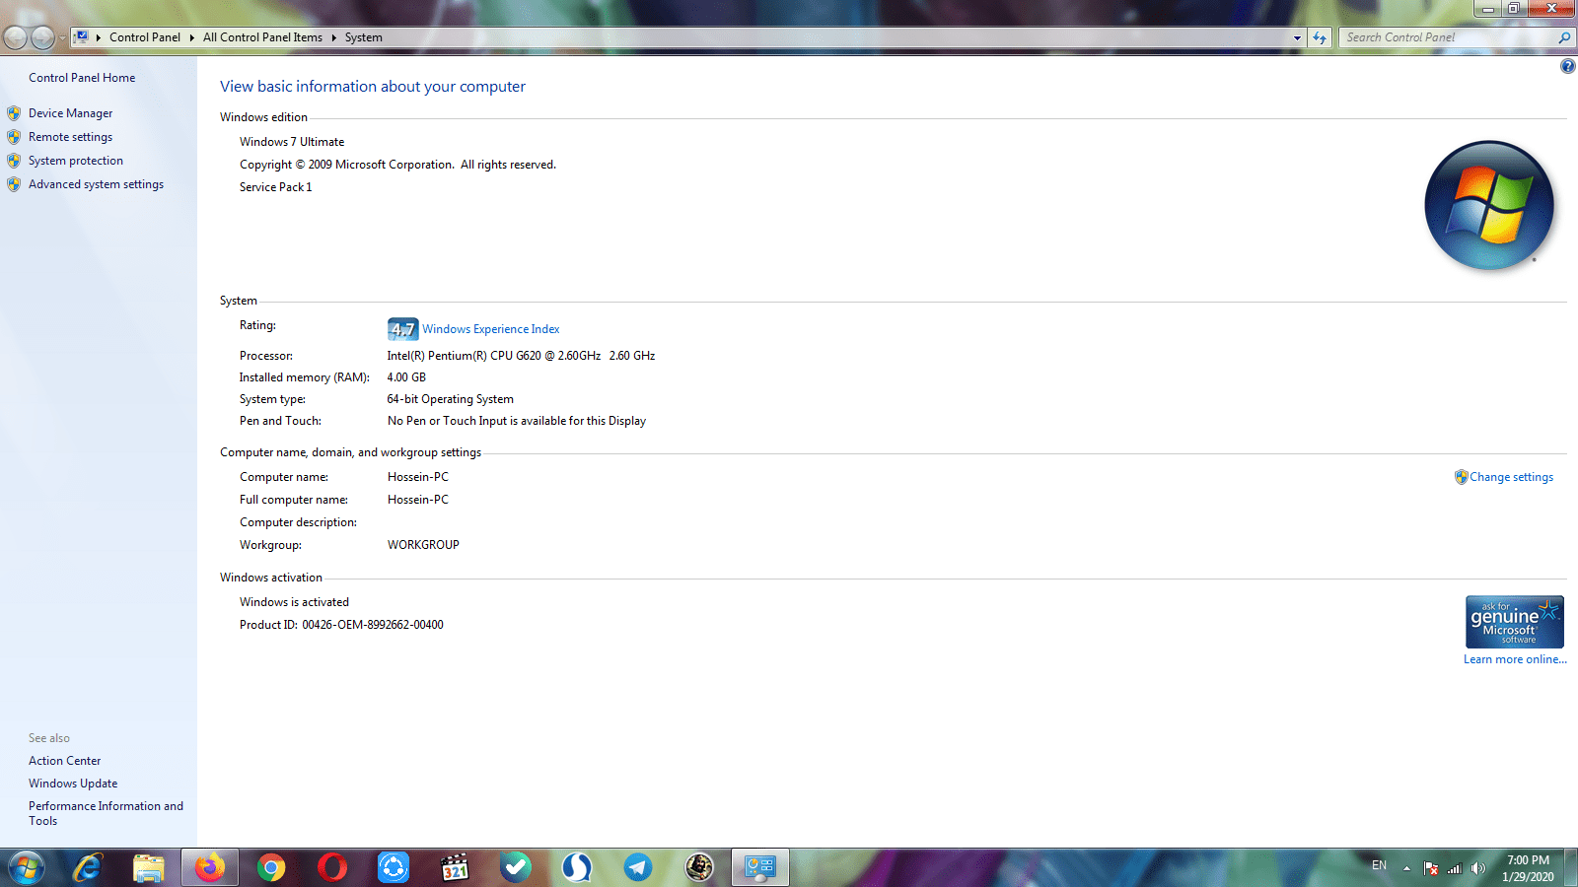Viewport: 1578px width, 887px height.
Task: Click the forward navigation arrow
Action: pyautogui.click(x=42, y=37)
